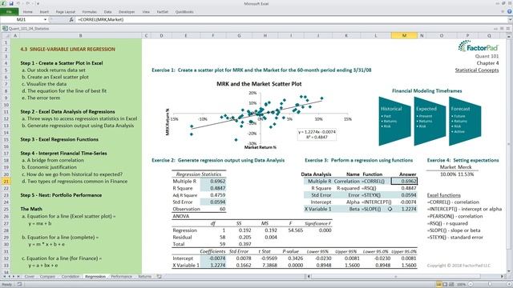Click the =SLOPE() function cell
The height and width of the screenshot is (288, 513).
point(375,209)
